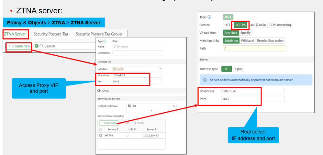The height and width of the screenshot is (155, 323).
Task: Open the ZTNA Server tab
Action: pyautogui.click(x=15, y=34)
